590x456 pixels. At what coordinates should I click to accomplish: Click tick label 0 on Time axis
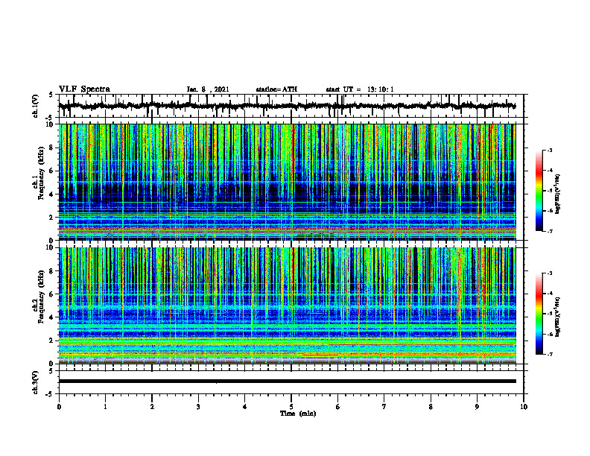tap(59, 407)
